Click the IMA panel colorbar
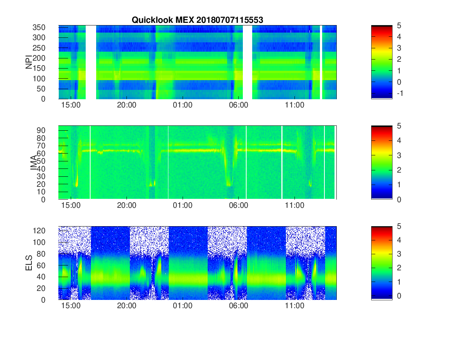The width and height of the screenshot is (449, 337). (x=382, y=163)
